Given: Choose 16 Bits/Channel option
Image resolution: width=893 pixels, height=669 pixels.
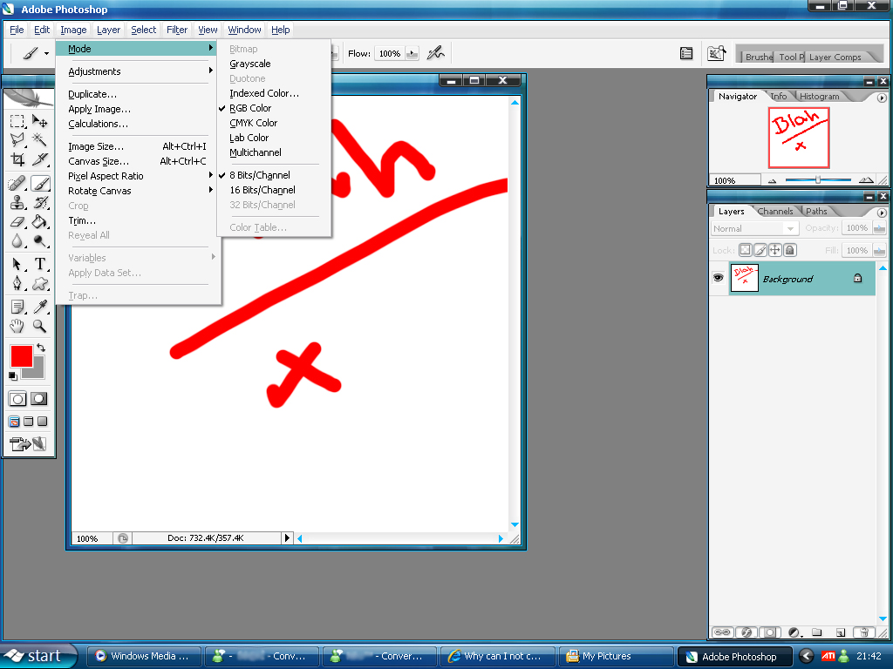Looking at the screenshot, I should click(262, 190).
